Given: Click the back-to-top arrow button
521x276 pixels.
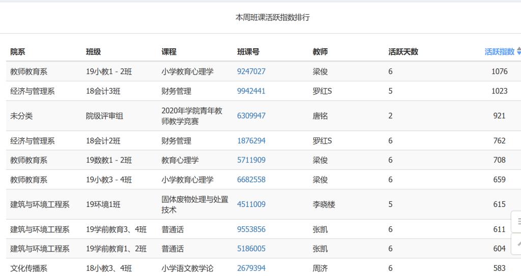Looking at the screenshot, I should (x=518, y=244).
